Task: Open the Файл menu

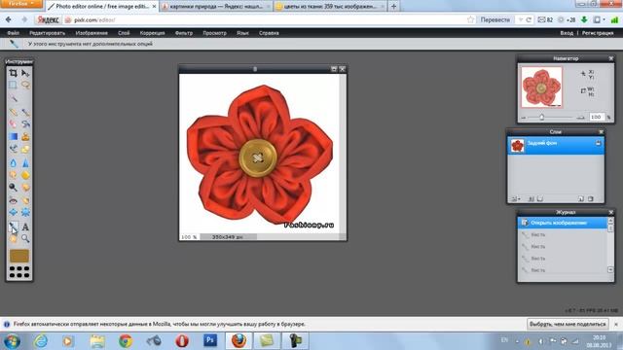Action: 13,33
